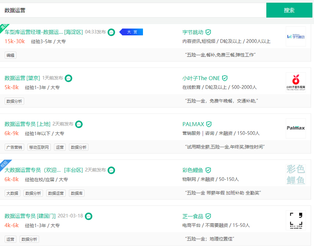This screenshot has height=246, width=314.
Task: Open chat icon for 车型库运营经理 job
Action: click(x=111, y=32)
